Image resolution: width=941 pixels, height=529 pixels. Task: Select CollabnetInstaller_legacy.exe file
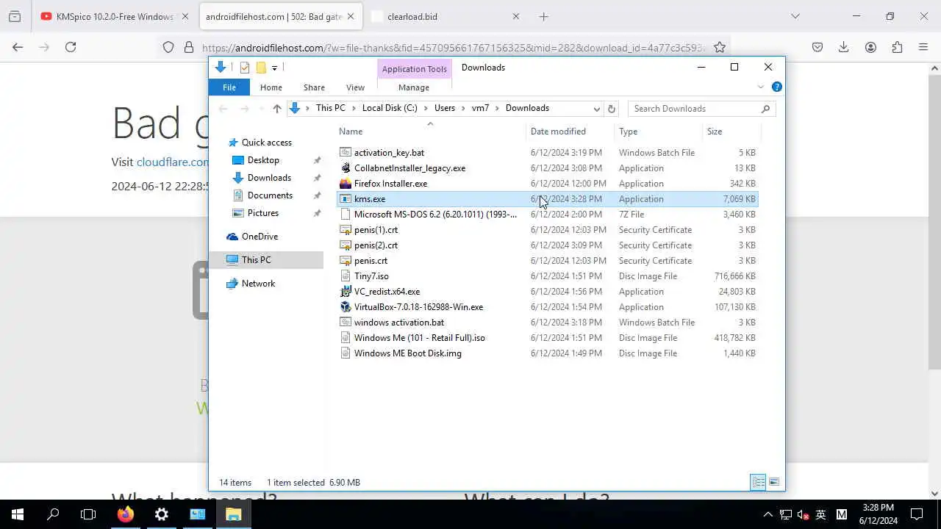(x=547, y=168)
